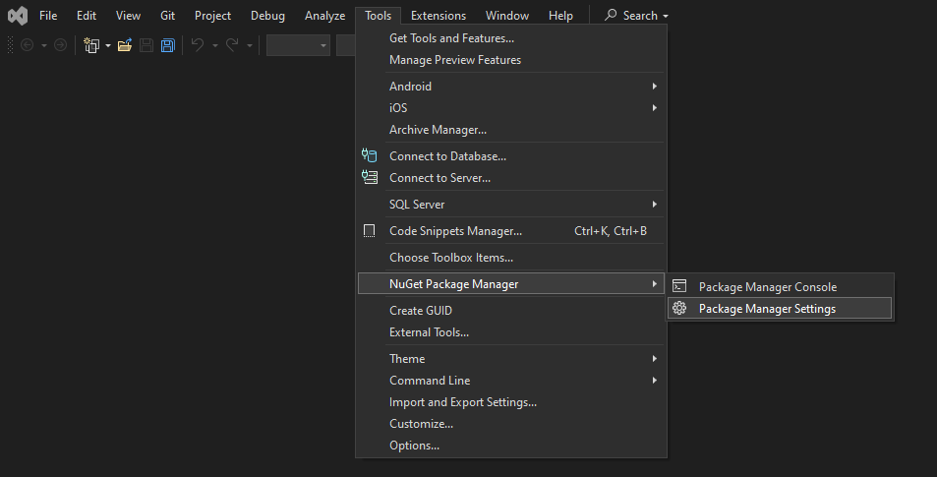The image size is (937, 477).
Task: Open the Git menu
Action: coord(168,16)
